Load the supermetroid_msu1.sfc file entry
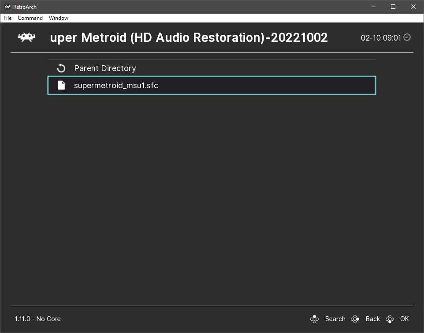Screen dimensions: 424x333 116,86
